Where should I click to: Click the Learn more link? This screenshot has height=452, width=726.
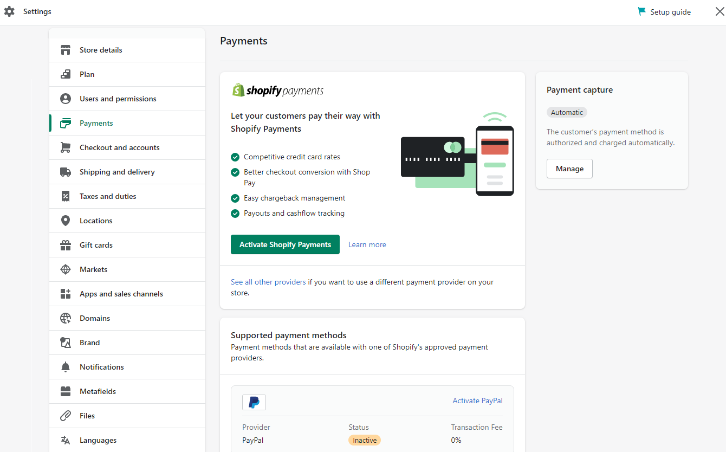[367, 244]
